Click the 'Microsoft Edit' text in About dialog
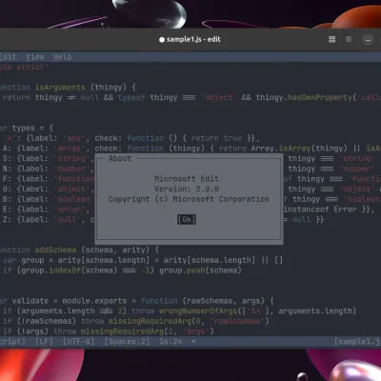This screenshot has height=381, width=381. [x=187, y=179]
